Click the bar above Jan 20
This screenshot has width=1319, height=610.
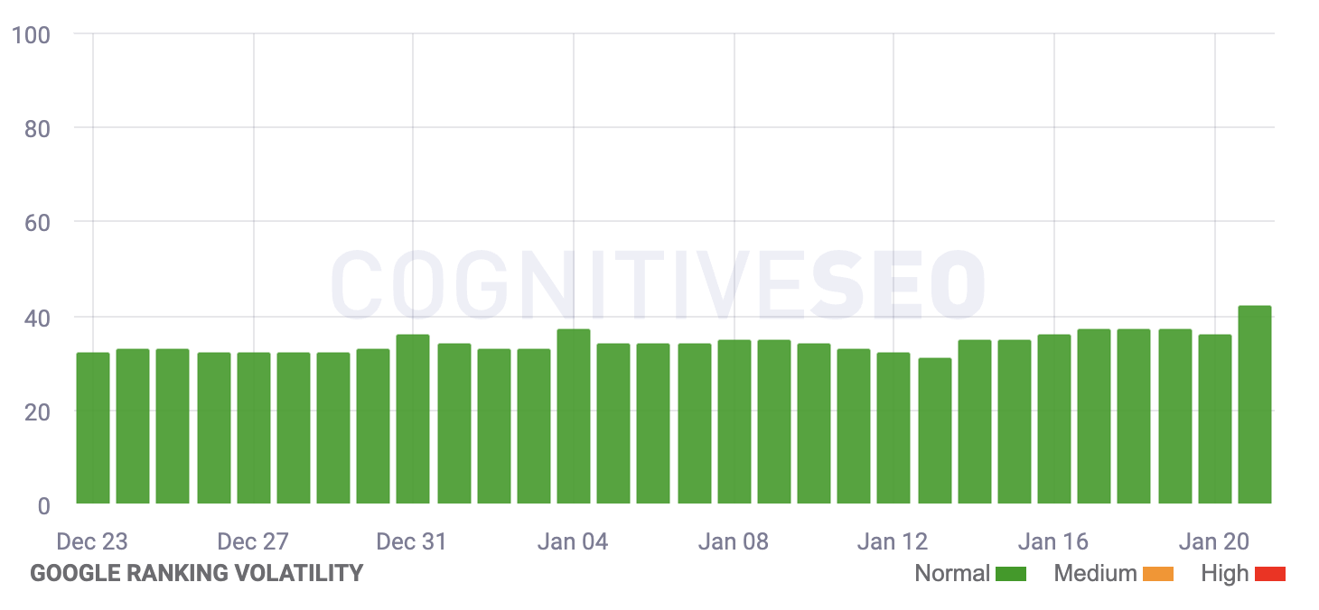pos(1215,420)
